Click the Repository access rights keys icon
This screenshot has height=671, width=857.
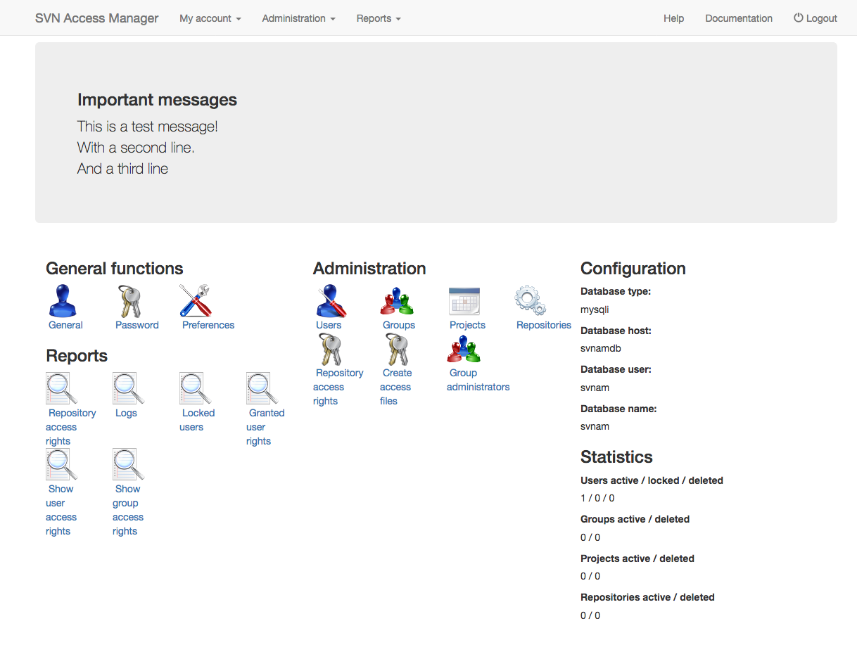330,349
